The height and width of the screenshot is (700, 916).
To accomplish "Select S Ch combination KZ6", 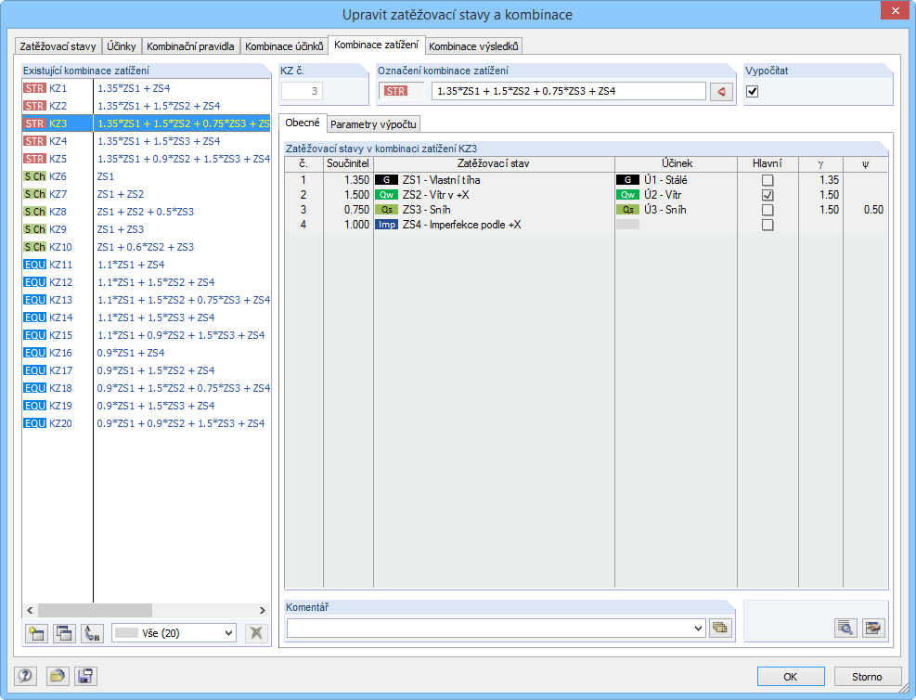I will pyautogui.click(x=146, y=176).
